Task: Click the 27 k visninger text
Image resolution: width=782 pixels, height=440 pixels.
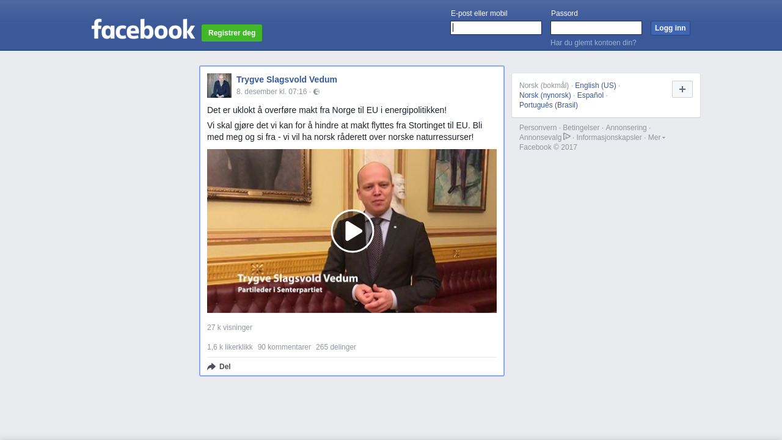Action: 230,328
